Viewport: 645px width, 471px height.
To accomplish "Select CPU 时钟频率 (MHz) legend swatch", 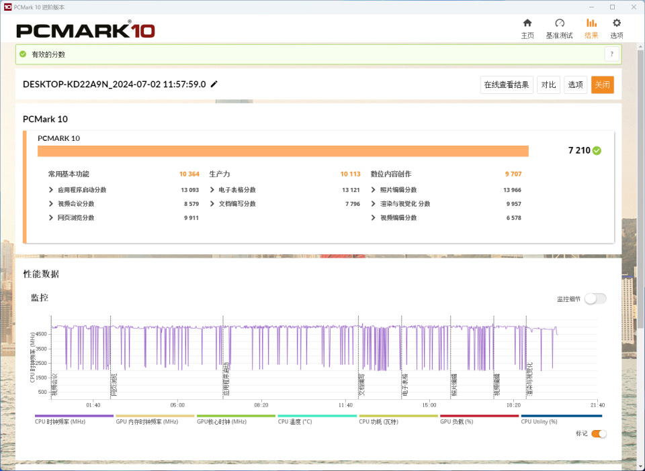I will click(74, 416).
